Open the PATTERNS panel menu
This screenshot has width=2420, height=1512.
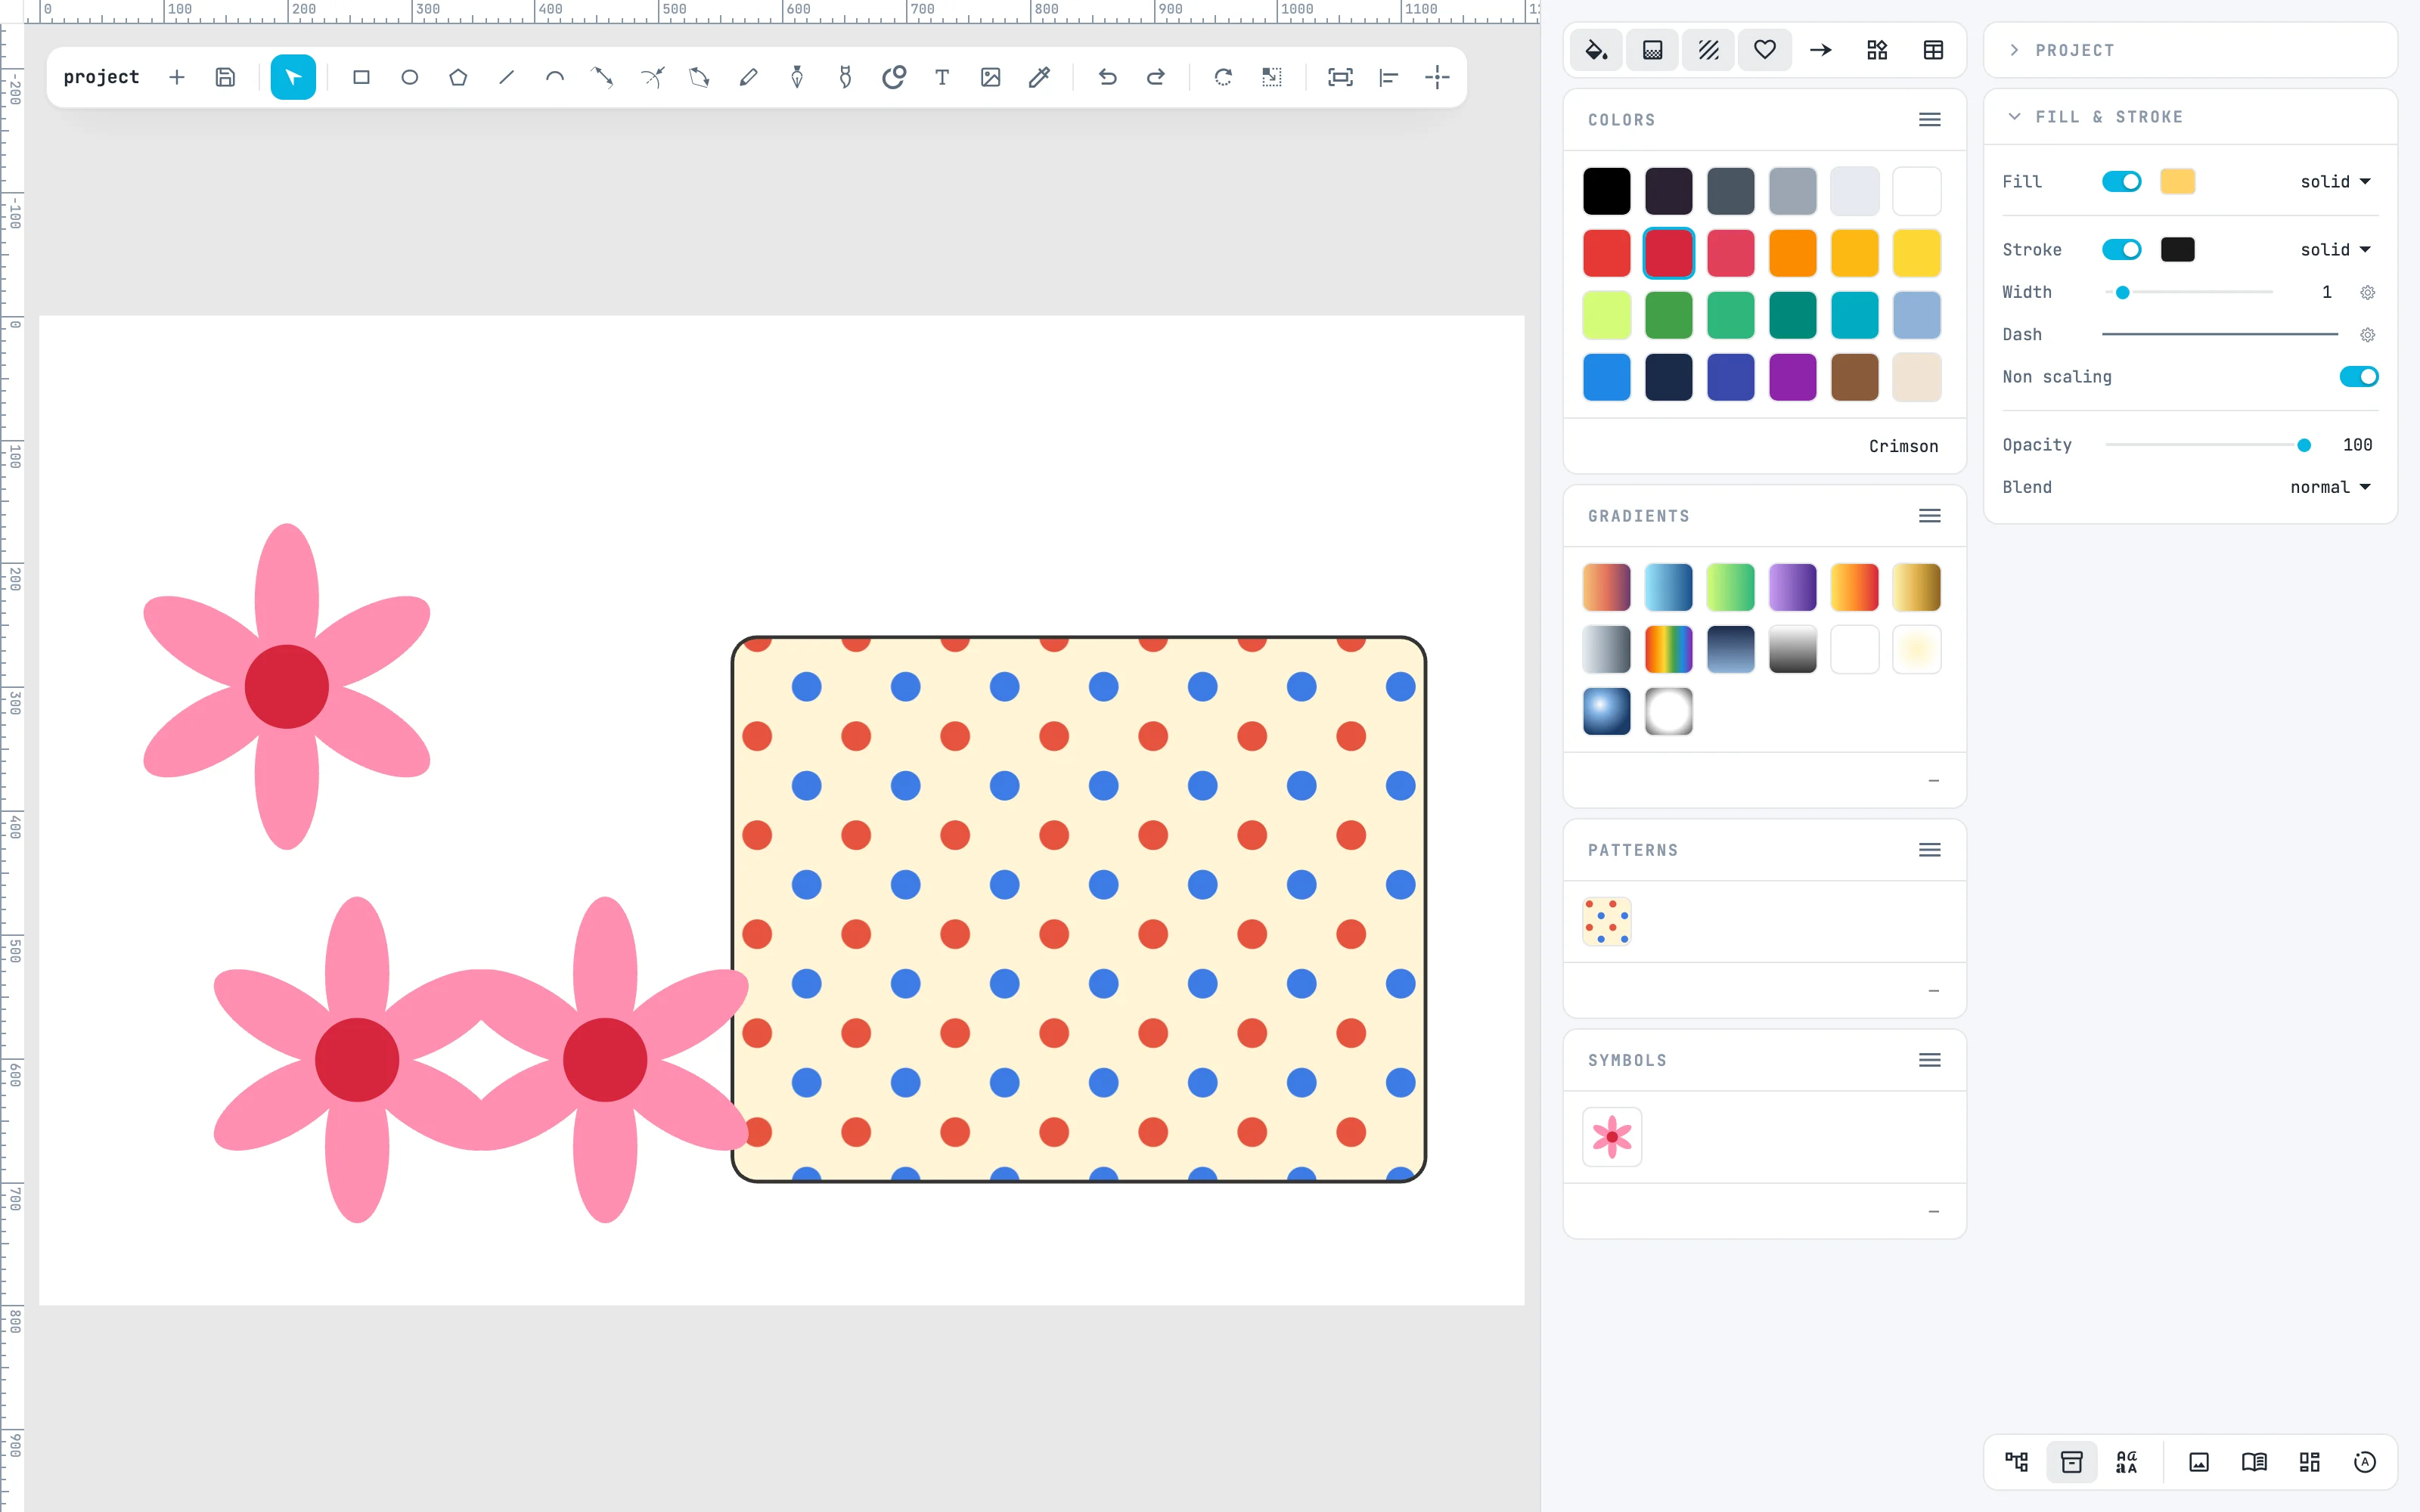(x=1930, y=850)
